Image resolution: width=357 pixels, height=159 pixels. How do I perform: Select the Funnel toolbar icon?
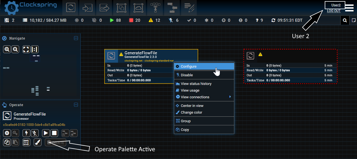pos(155,8)
